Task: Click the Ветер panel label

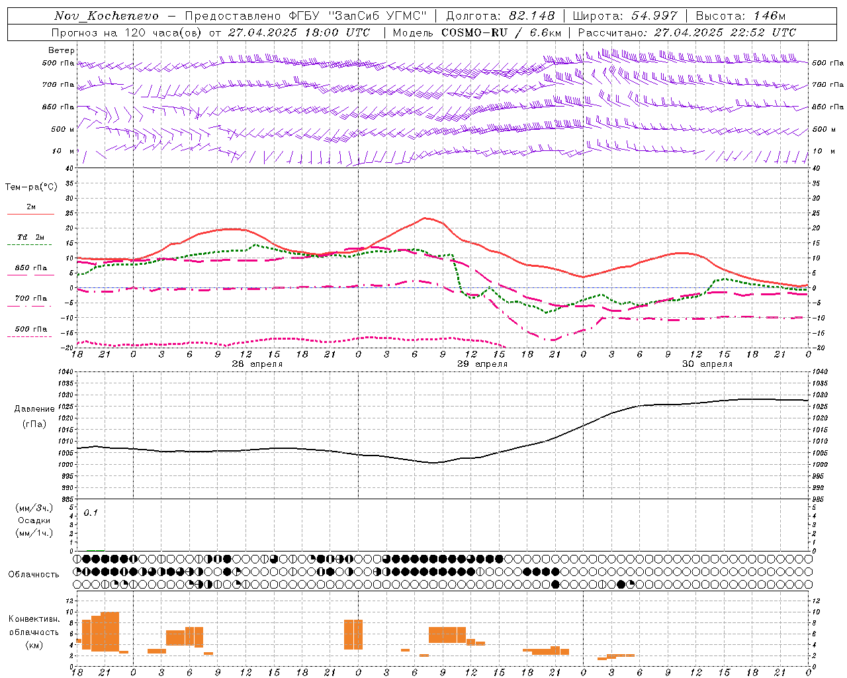Action: (x=62, y=50)
